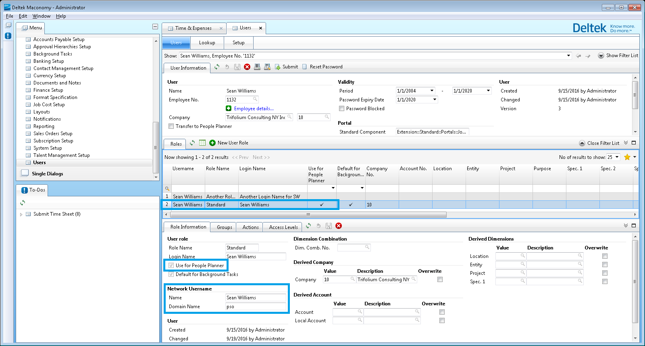Viewport: 645px width, 346px height.
Task: Toggle the Password Blocked checkbox
Action: pos(342,109)
